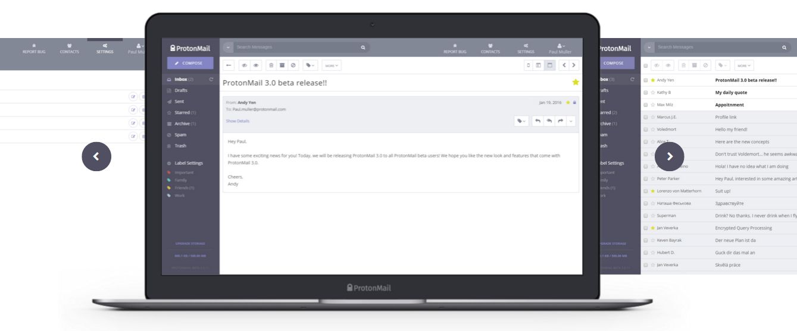Reply to Andy Yen's message
Viewport: 797px width, 331px height.
537,121
